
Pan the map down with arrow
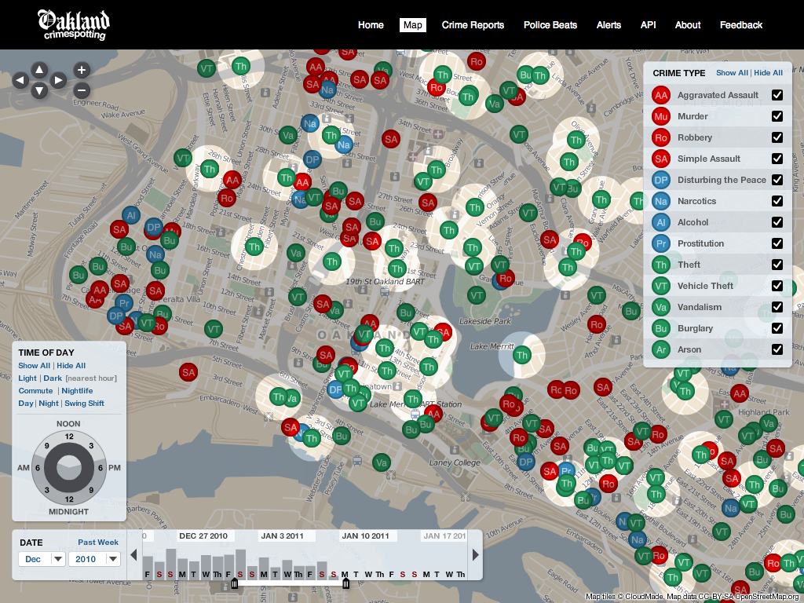pyautogui.click(x=39, y=91)
